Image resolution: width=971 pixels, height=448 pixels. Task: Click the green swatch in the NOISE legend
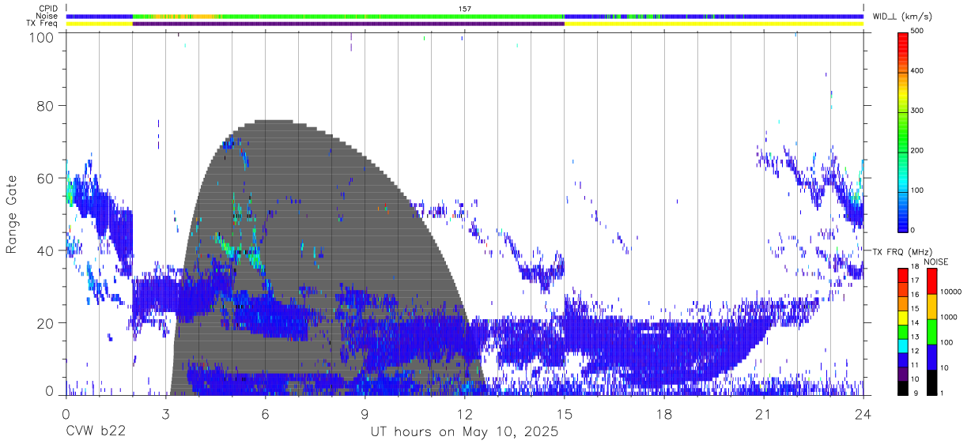931,332
